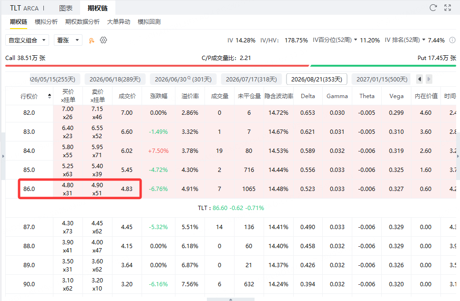Select the 期权链 sub-tab
The image size is (460, 301).
(x=19, y=22)
